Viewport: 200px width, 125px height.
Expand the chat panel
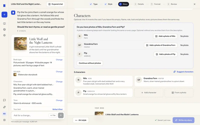tap(55, 4)
